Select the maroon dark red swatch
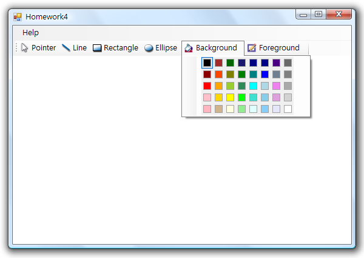 (x=207, y=74)
